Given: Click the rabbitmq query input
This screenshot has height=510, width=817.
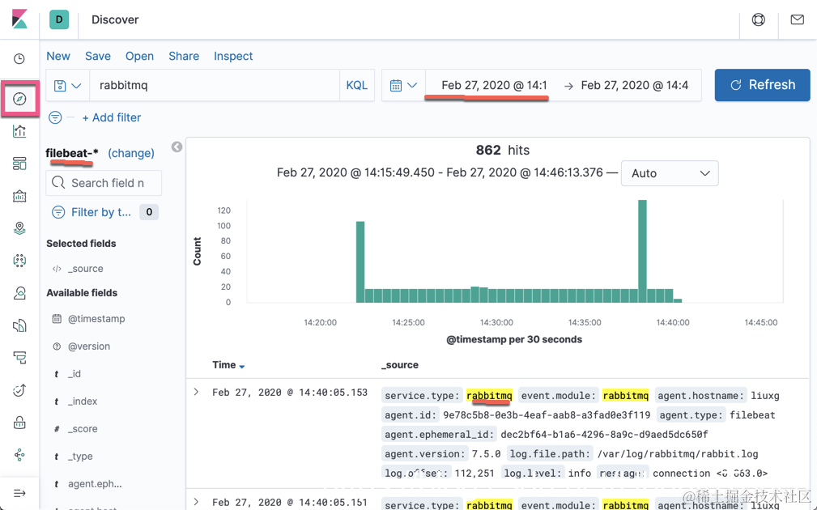Looking at the screenshot, I should click(215, 86).
